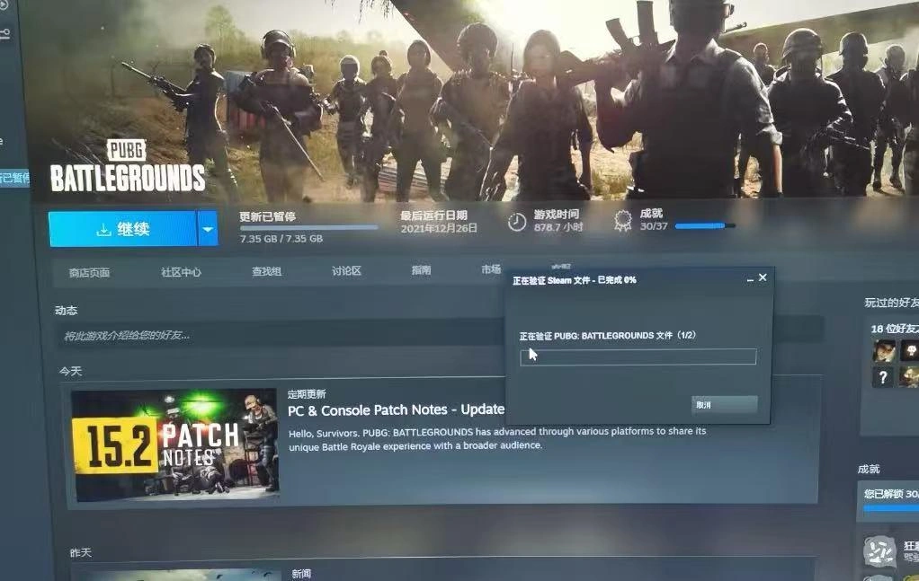
Task: Click the share-with-friends text input field
Action: pyautogui.click(x=270, y=335)
